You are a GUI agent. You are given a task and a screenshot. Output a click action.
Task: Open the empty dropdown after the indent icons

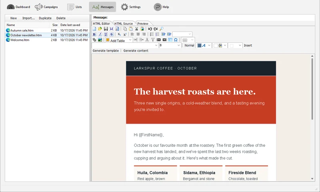coord(182,34)
